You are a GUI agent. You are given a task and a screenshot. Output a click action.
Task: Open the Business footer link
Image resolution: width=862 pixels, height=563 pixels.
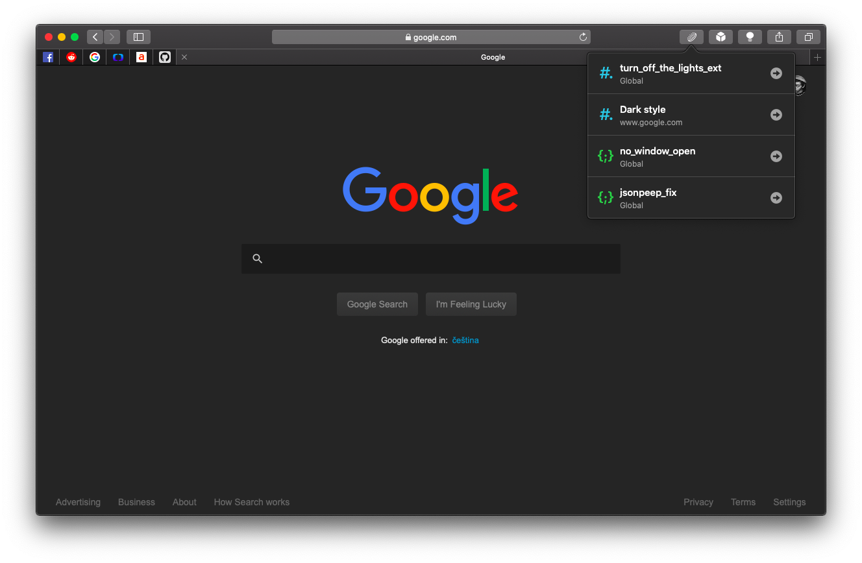click(x=136, y=502)
